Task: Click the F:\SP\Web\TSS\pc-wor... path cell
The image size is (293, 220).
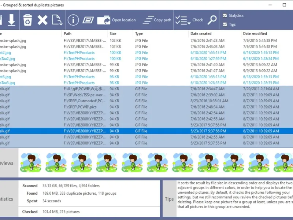Action: click(85, 95)
